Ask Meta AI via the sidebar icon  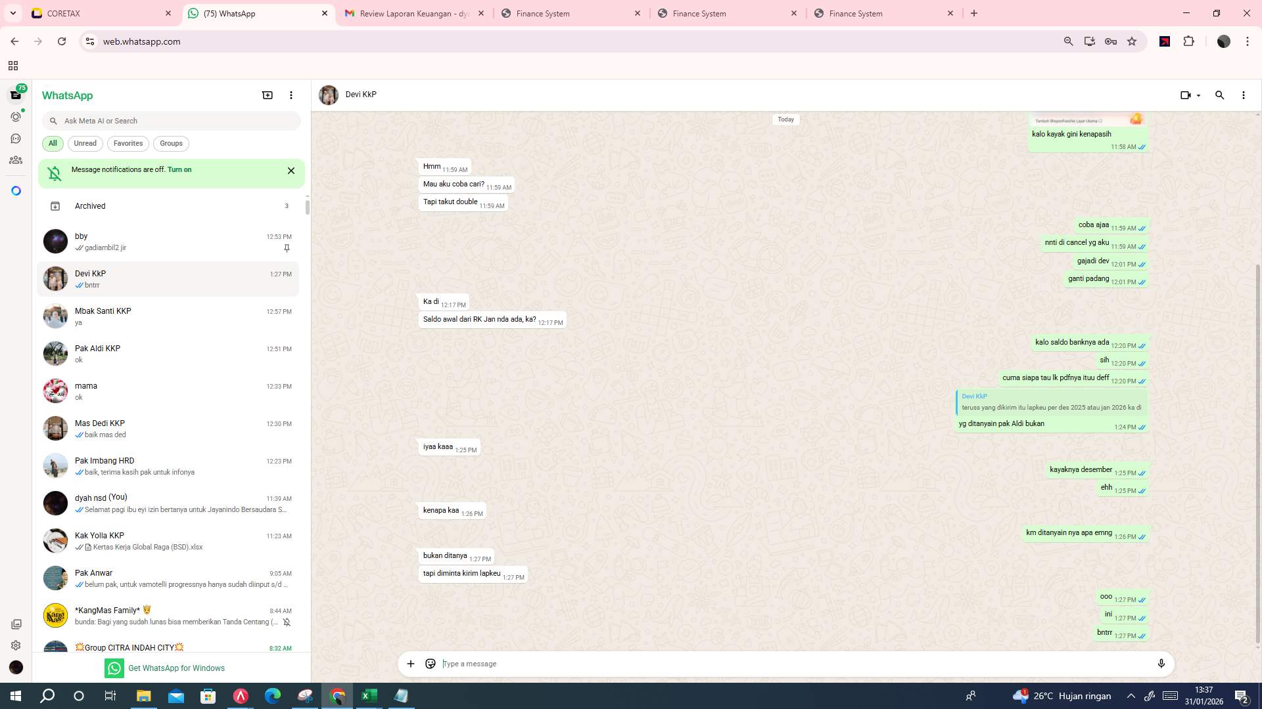(15, 190)
